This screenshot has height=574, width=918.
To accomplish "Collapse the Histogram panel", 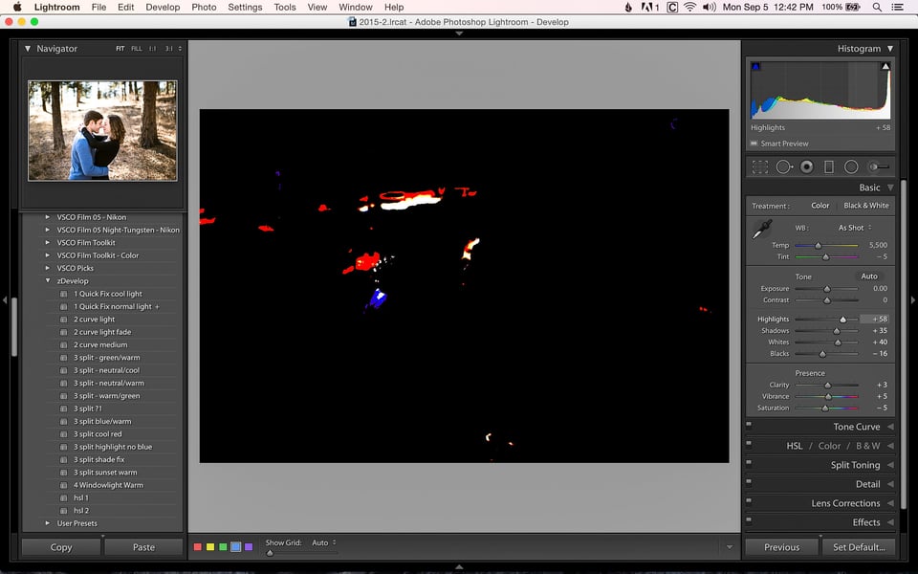I will tap(890, 49).
